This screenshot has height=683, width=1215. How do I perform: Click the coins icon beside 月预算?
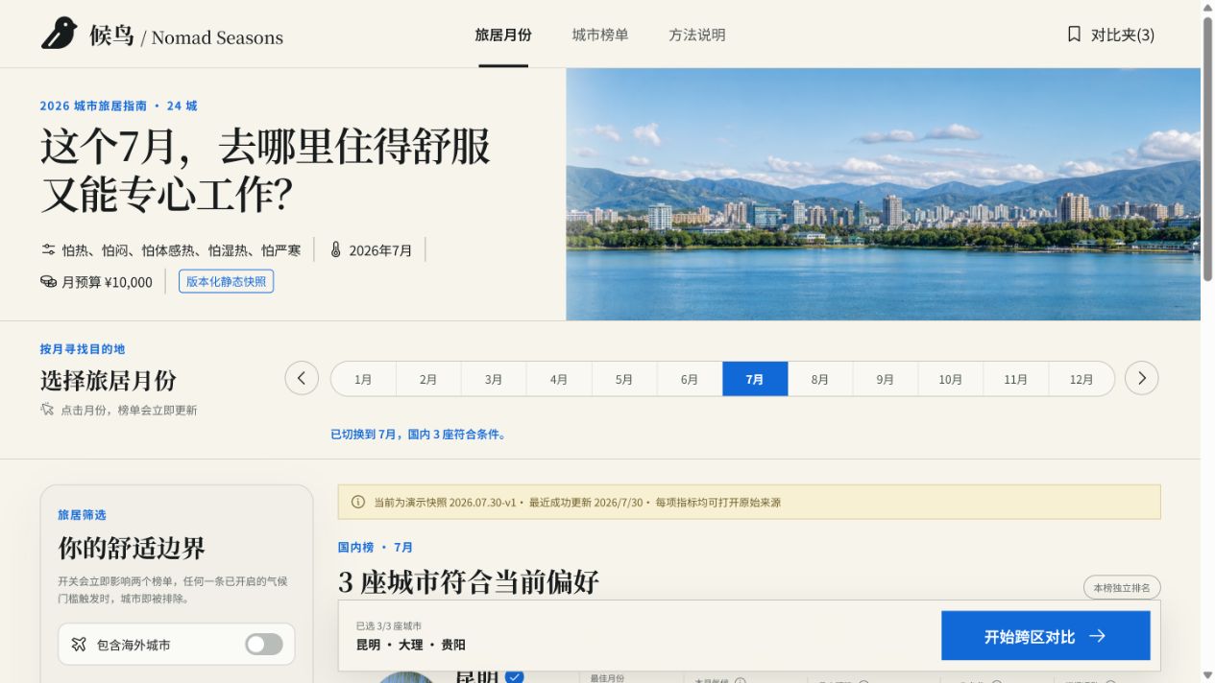pyautogui.click(x=48, y=282)
